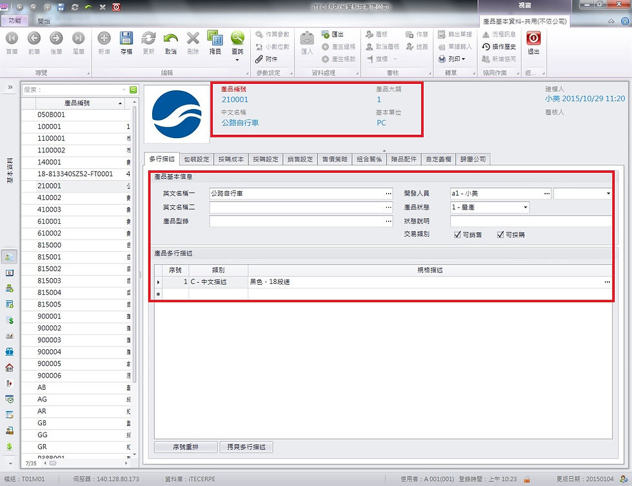
Task: Go to the next record (後筆)
Action: pyautogui.click(x=56, y=38)
